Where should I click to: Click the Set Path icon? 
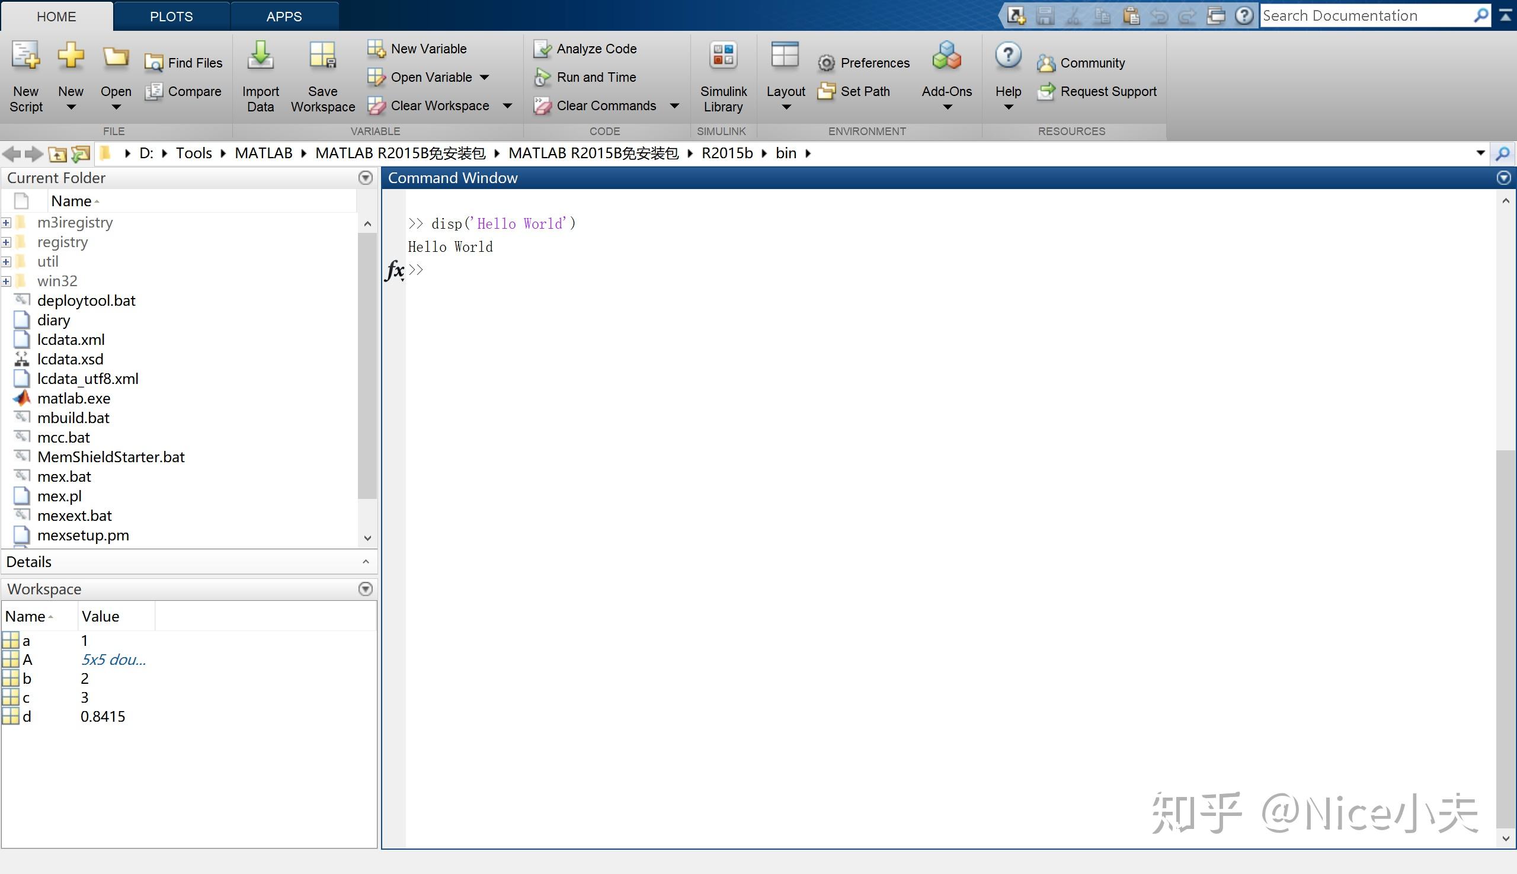[827, 92]
